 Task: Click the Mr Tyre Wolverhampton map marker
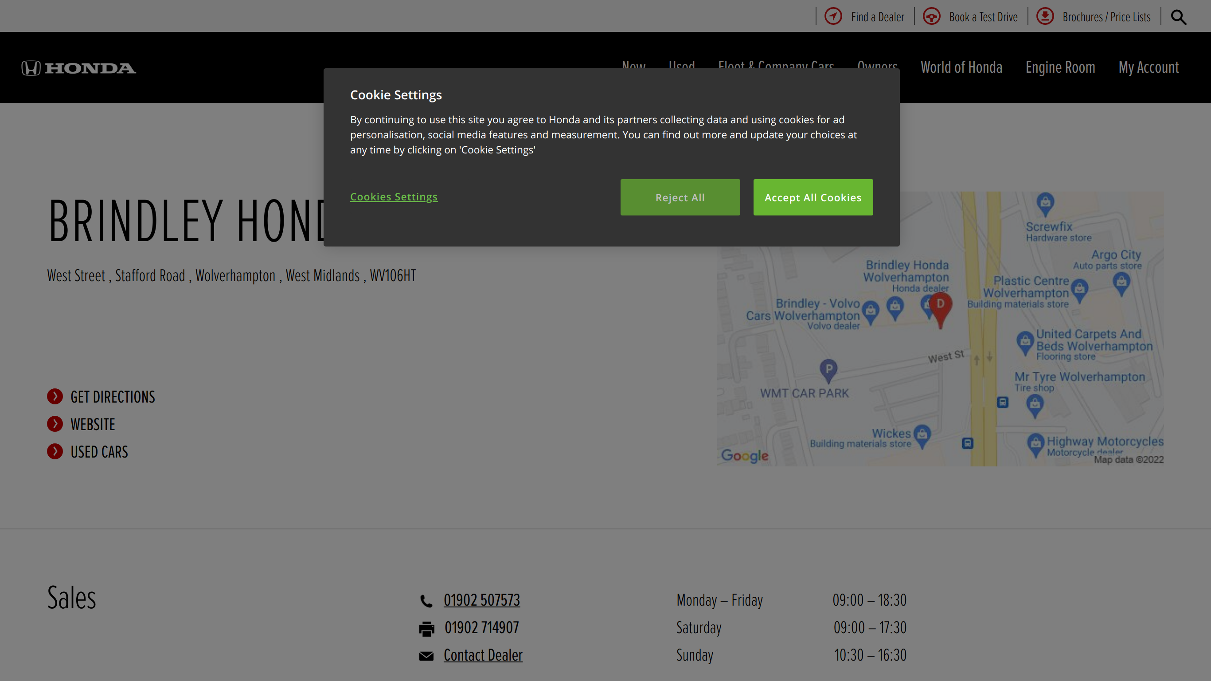(1035, 407)
